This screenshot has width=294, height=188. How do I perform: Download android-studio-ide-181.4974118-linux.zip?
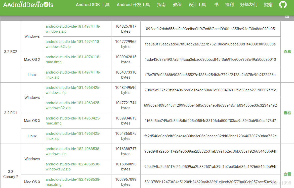(73, 75)
